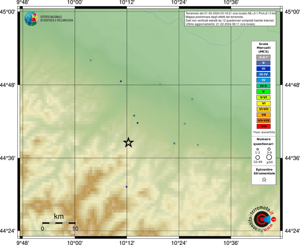Click the Istituto Nazionale di Geofisica text
The height and width of the screenshot is (245, 300).
point(57,18)
